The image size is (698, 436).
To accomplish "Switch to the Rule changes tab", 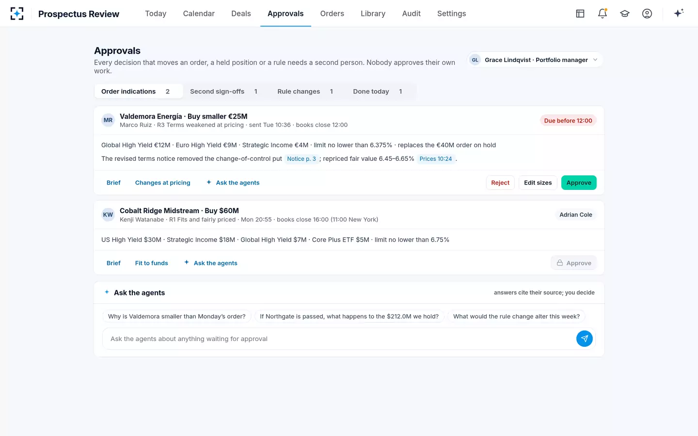I will tap(305, 92).
